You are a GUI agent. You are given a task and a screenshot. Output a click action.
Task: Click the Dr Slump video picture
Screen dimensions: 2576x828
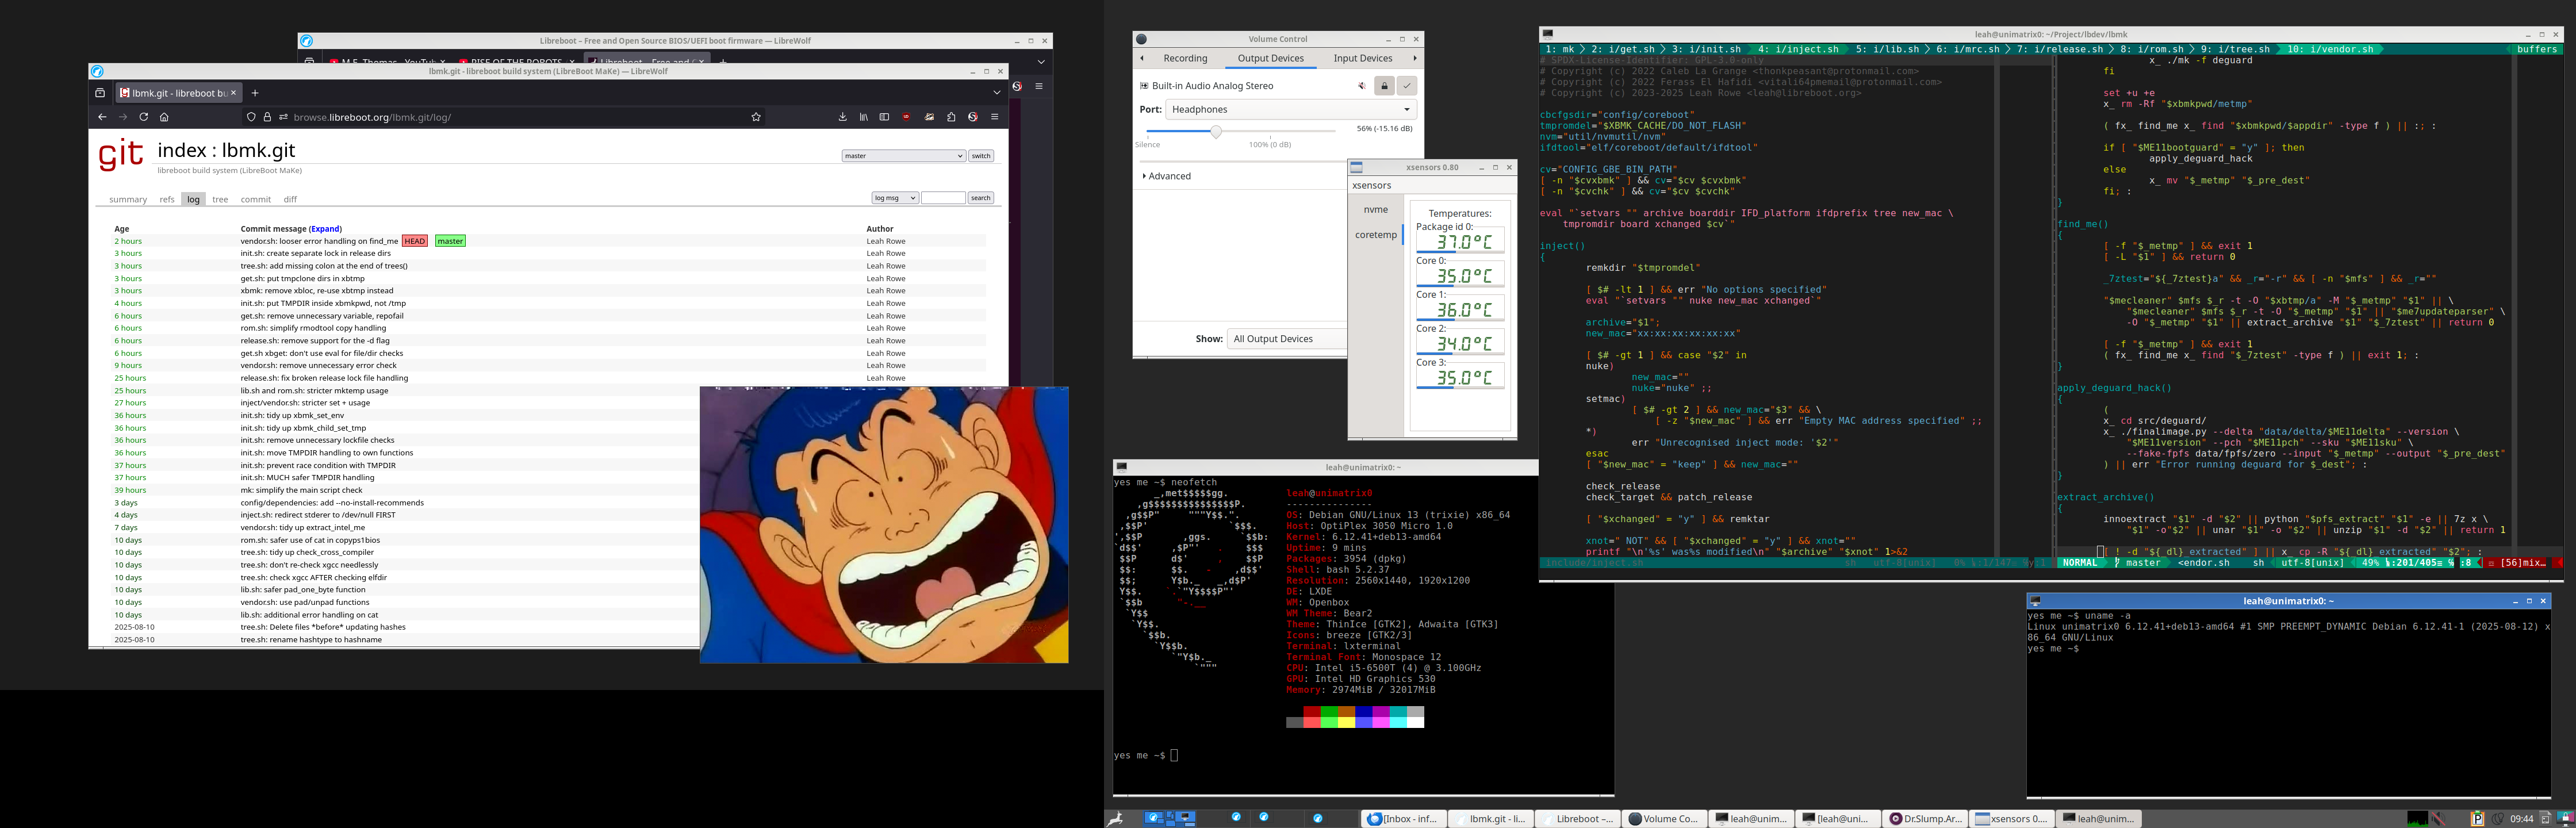pos(884,525)
